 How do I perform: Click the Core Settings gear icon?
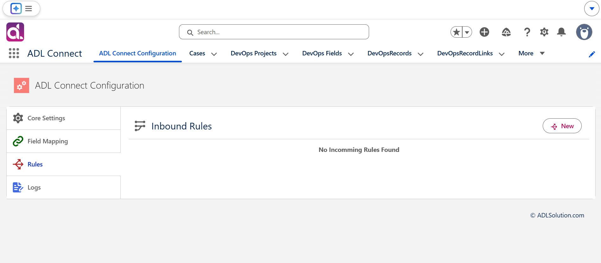tap(18, 118)
